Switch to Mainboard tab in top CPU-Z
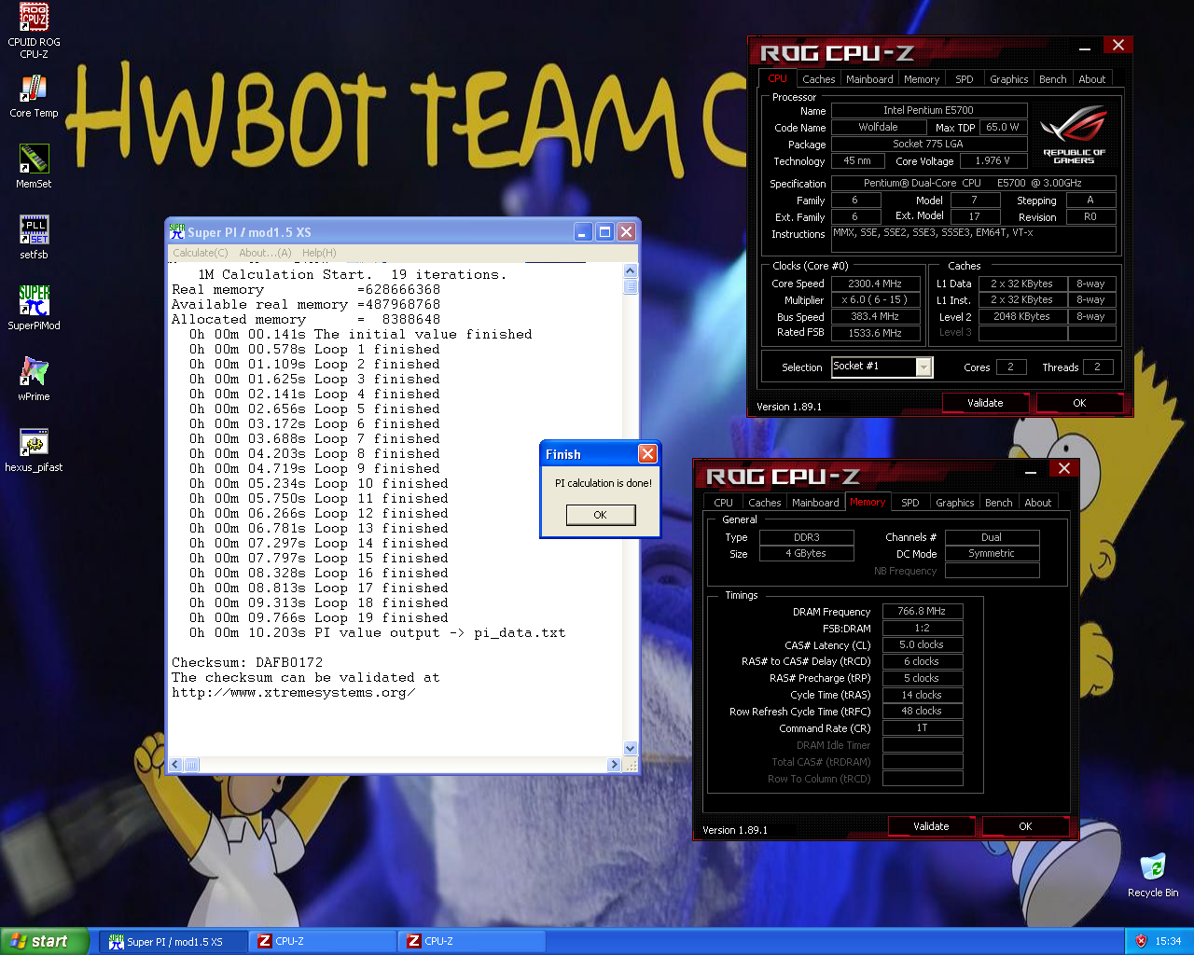The height and width of the screenshot is (955, 1194). pyautogui.click(x=869, y=79)
